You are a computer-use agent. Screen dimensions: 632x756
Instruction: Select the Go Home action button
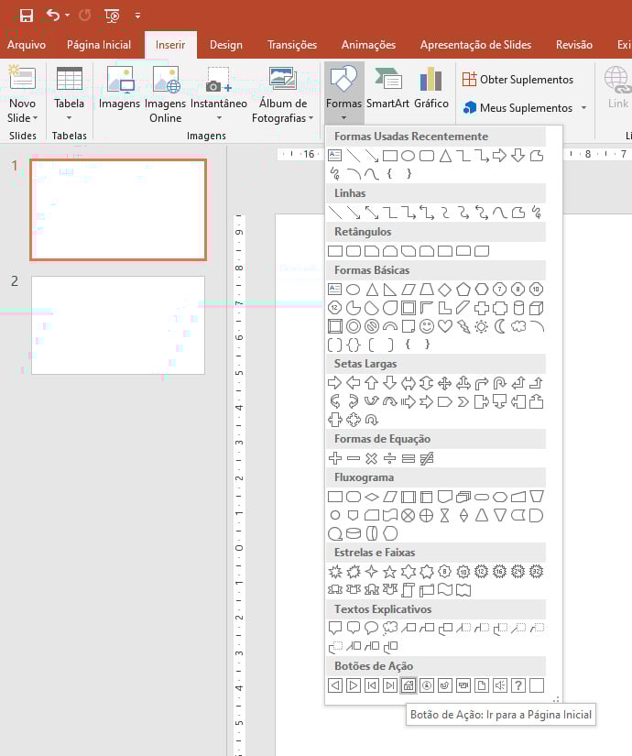409,685
